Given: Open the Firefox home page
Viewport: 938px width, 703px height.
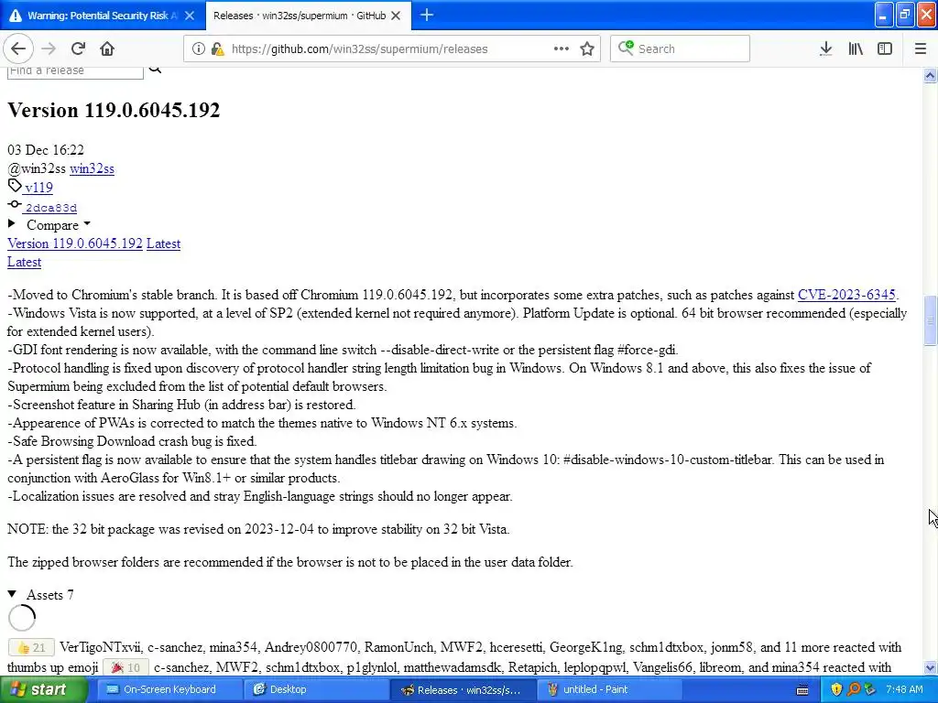Looking at the screenshot, I should point(107,49).
